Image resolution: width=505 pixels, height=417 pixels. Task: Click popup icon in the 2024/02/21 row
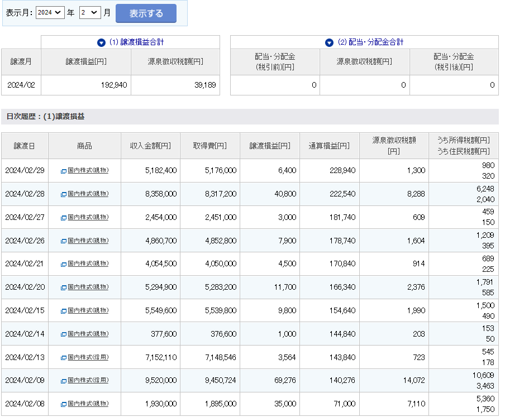click(64, 264)
